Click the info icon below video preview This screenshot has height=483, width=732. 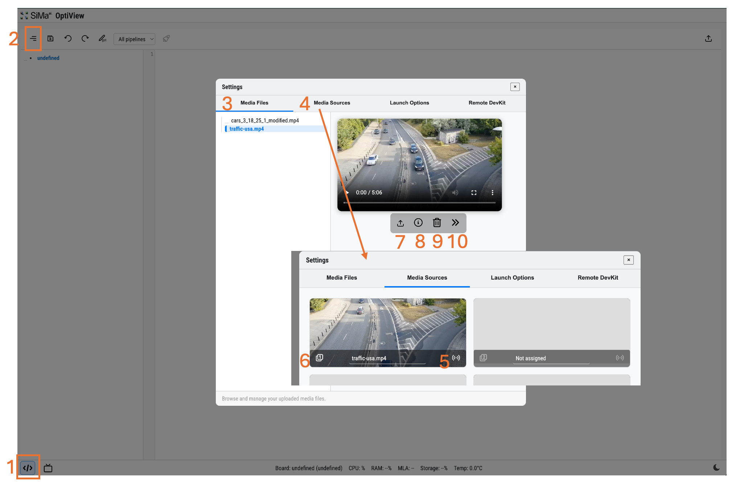(x=418, y=223)
